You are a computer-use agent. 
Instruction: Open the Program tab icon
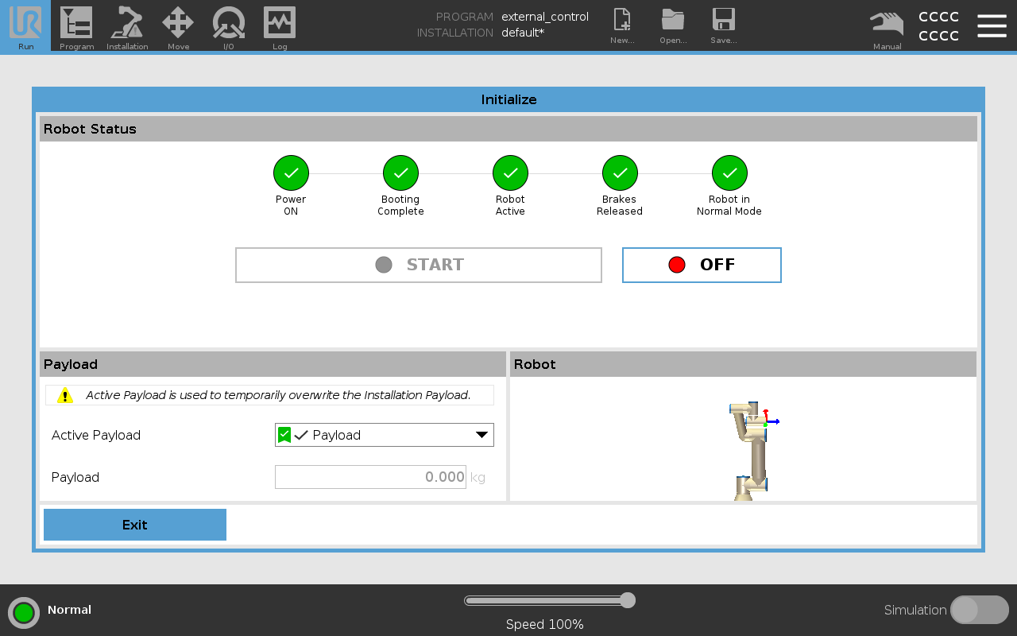pos(76,25)
